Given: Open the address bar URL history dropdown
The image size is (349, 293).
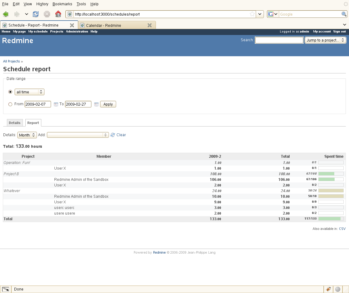Looking at the screenshot, I should coord(260,14).
